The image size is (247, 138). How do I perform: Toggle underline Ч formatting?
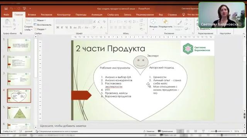(66, 28)
